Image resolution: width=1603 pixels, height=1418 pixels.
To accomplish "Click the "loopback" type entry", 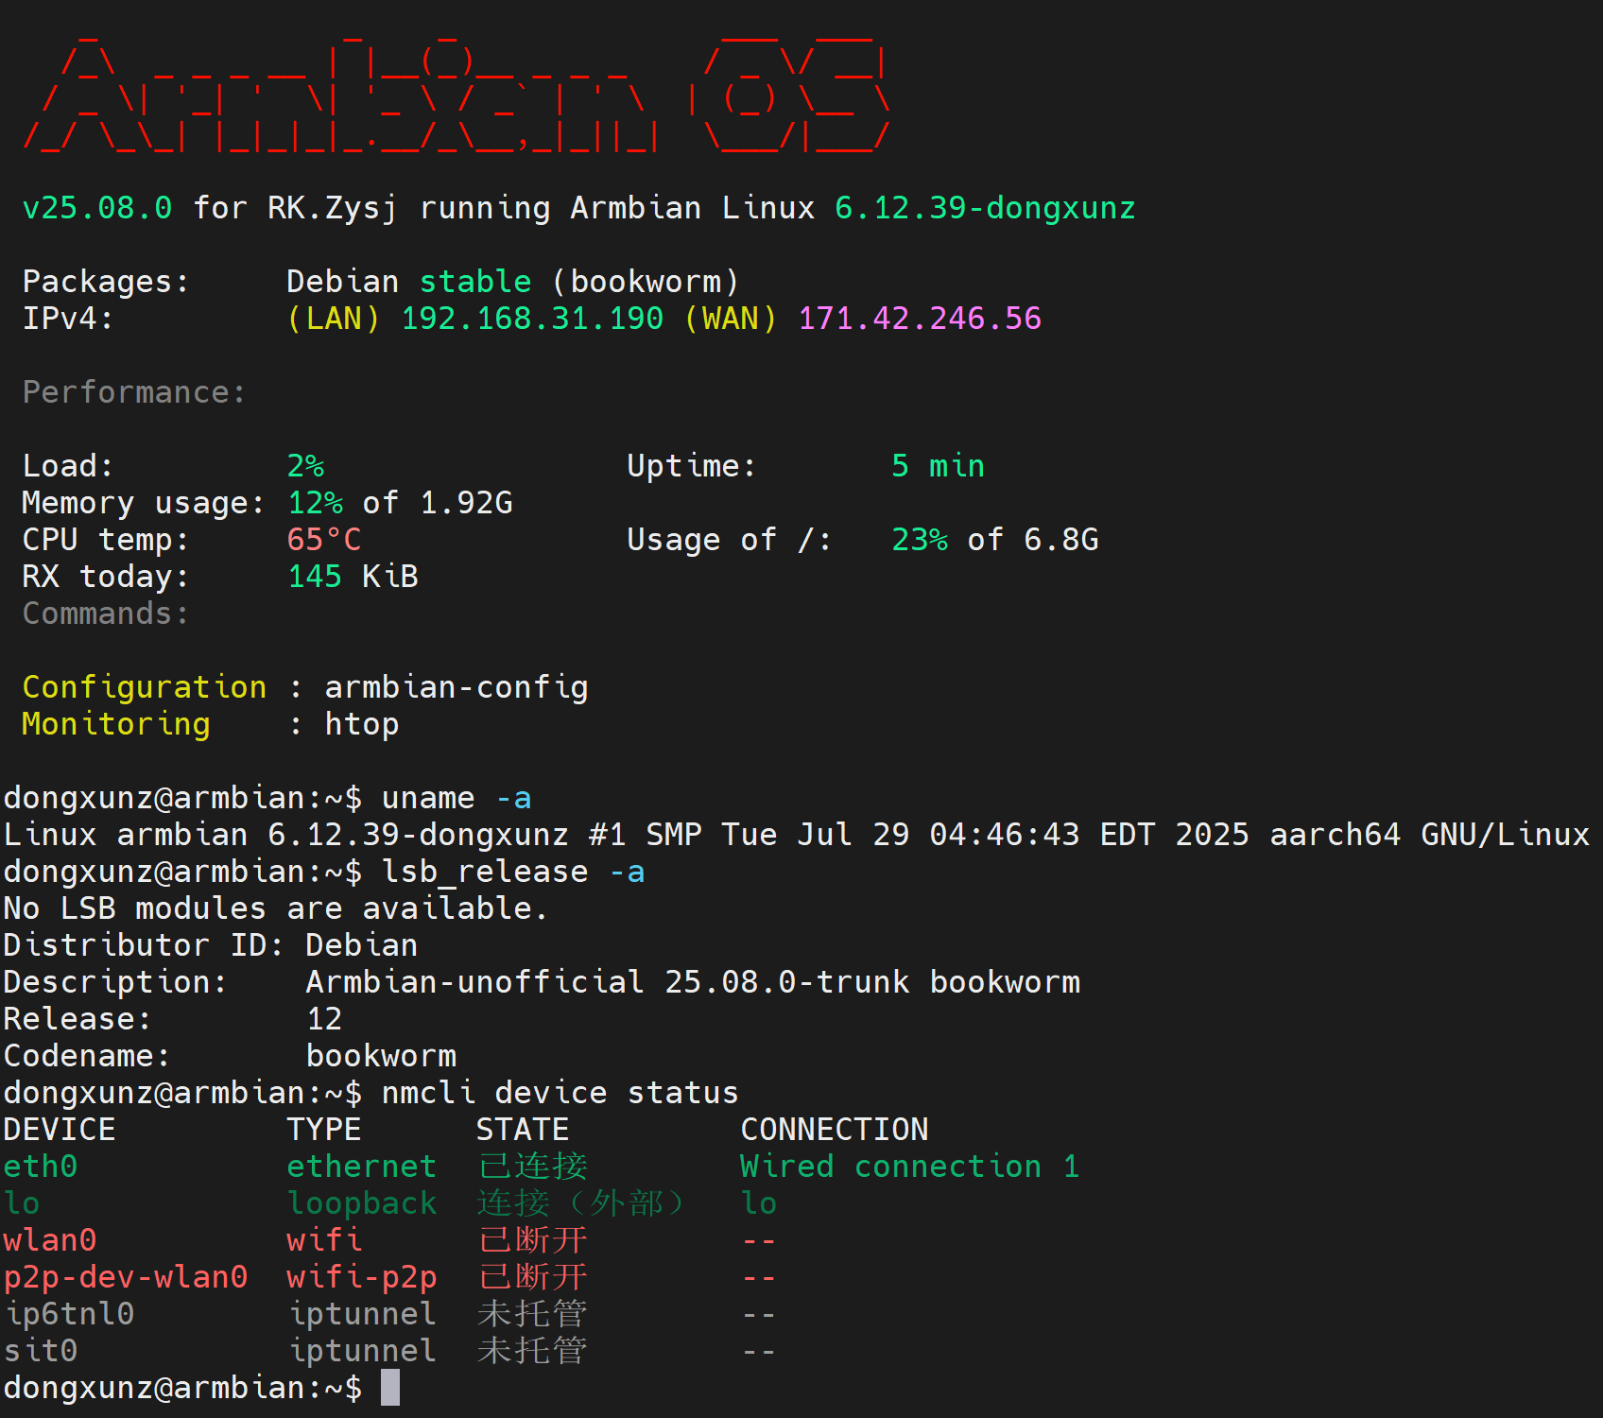I will [x=362, y=1203].
